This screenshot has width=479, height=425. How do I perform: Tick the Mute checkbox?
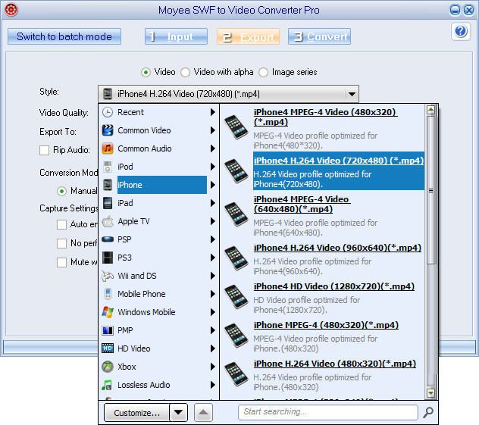point(61,262)
